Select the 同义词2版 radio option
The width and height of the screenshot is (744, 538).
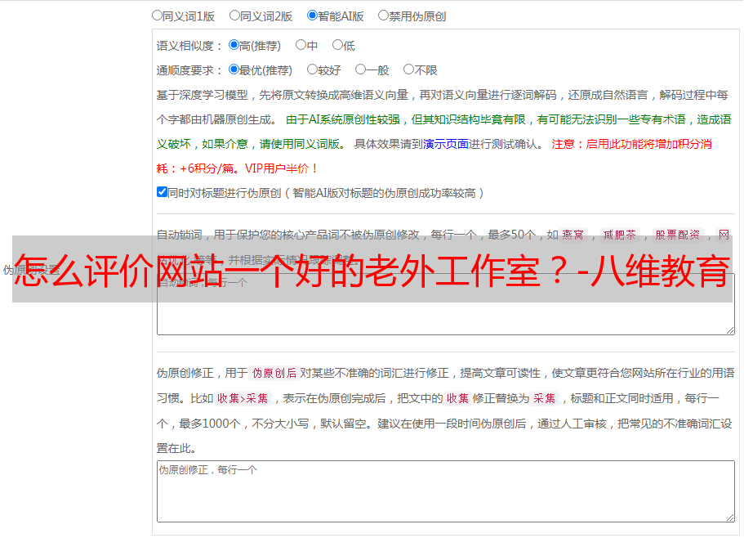coord(234,16)
